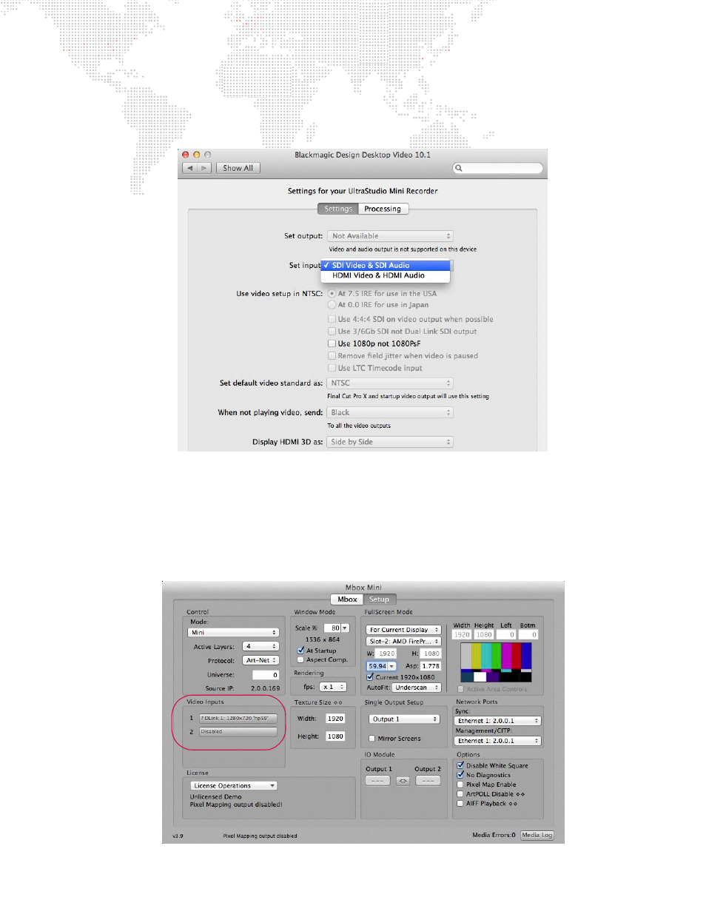The width and height of the screenshot is (706, 914).
Task: Click the Universe input field
Action: pos(266,675)
